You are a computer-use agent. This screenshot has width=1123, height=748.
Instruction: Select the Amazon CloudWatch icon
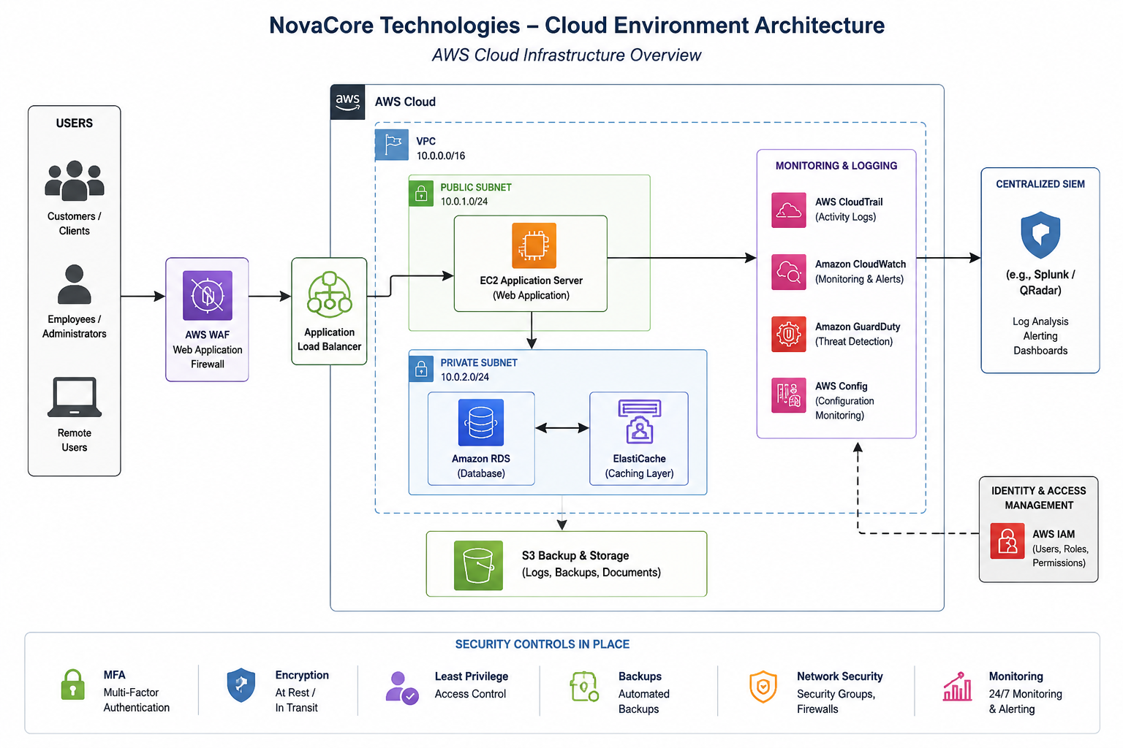789,272
